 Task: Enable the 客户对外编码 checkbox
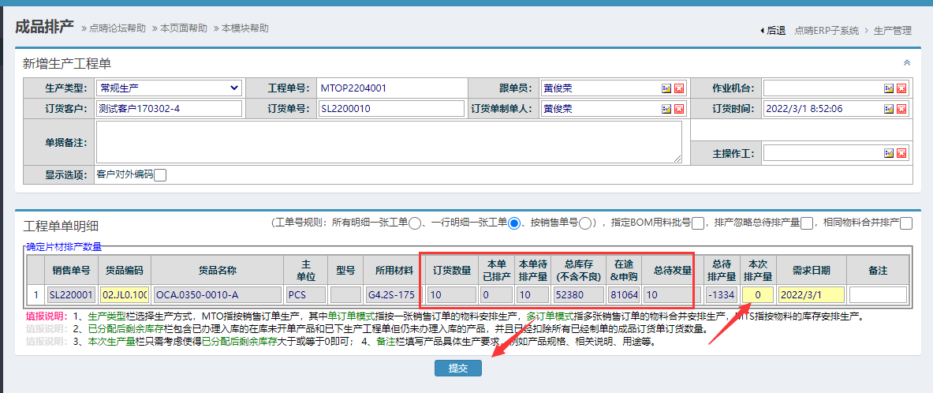160,175
